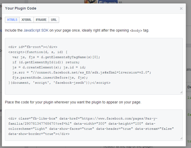
Task: Click the data-colorscheme="light" line
Action: (x=91, y=129)
